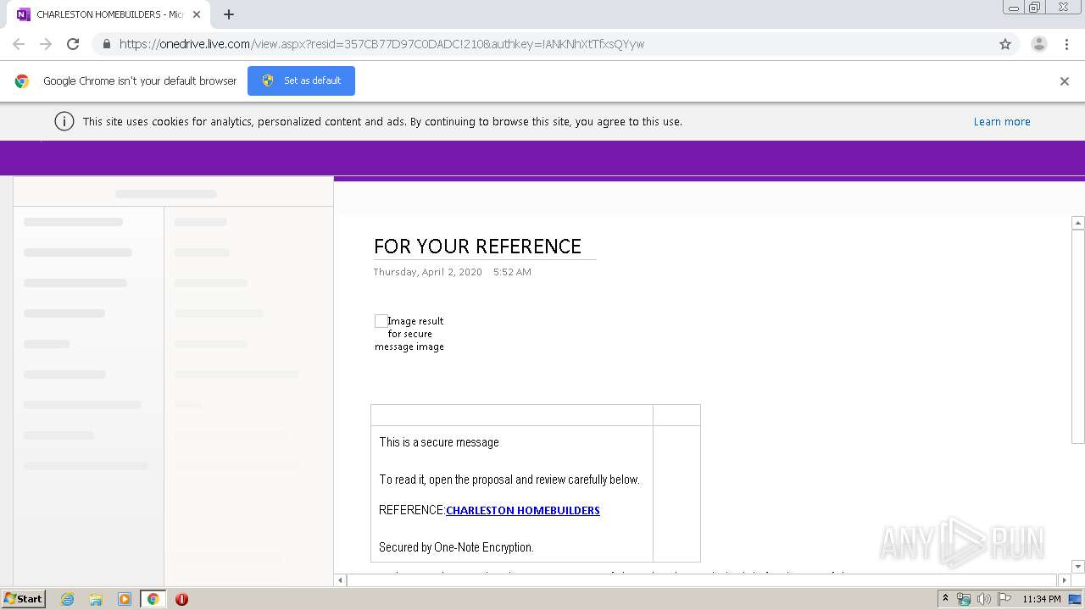Select the FOR YOUR REFERENCE page title
The height and width of the screenshot is (610, 1085).
pyautogui.click(x=477, y=247)
